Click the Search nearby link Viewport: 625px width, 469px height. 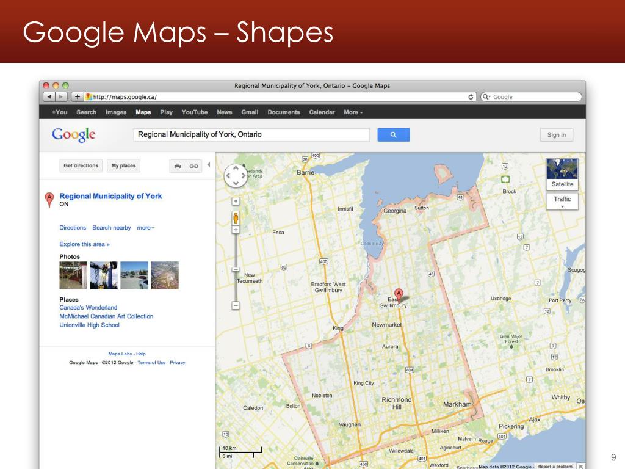(x=112, y=228)
